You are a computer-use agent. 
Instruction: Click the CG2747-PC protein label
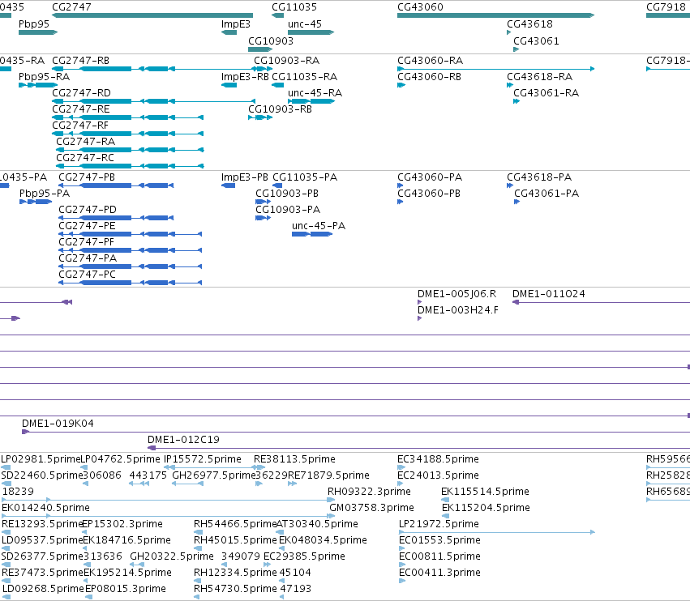click(x=87, y=275)
